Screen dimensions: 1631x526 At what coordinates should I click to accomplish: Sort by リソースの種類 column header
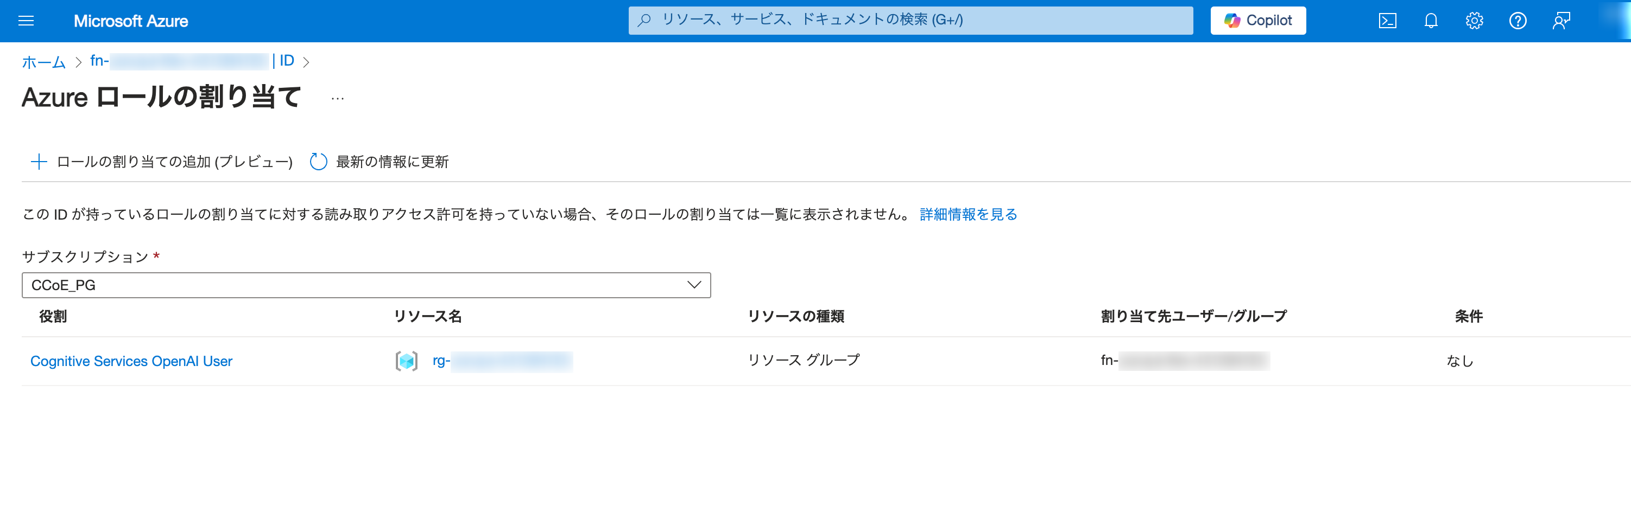[796, 316]
